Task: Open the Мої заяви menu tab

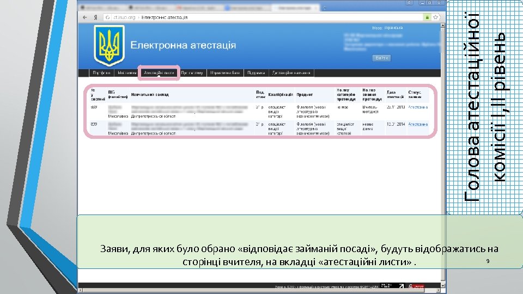Action: click(127, 72)
